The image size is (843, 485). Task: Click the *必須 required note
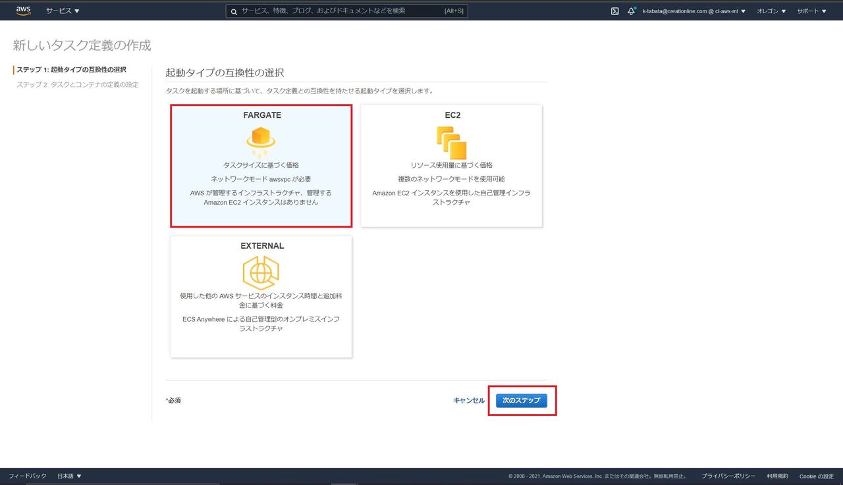(x=173, y=400)
